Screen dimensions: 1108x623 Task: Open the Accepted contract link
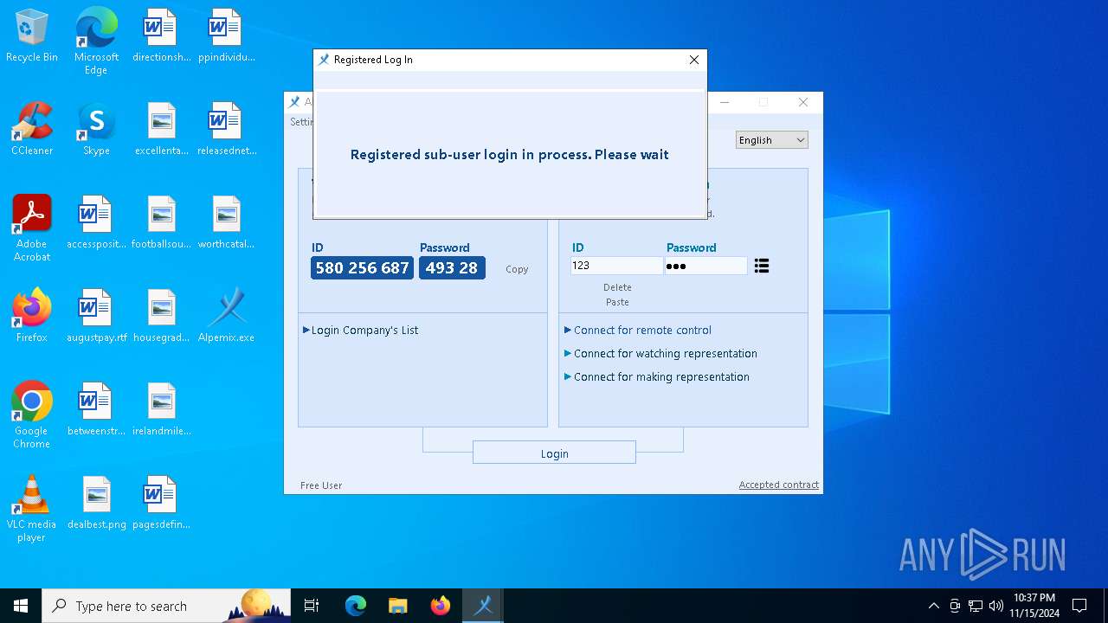[778, 485]
